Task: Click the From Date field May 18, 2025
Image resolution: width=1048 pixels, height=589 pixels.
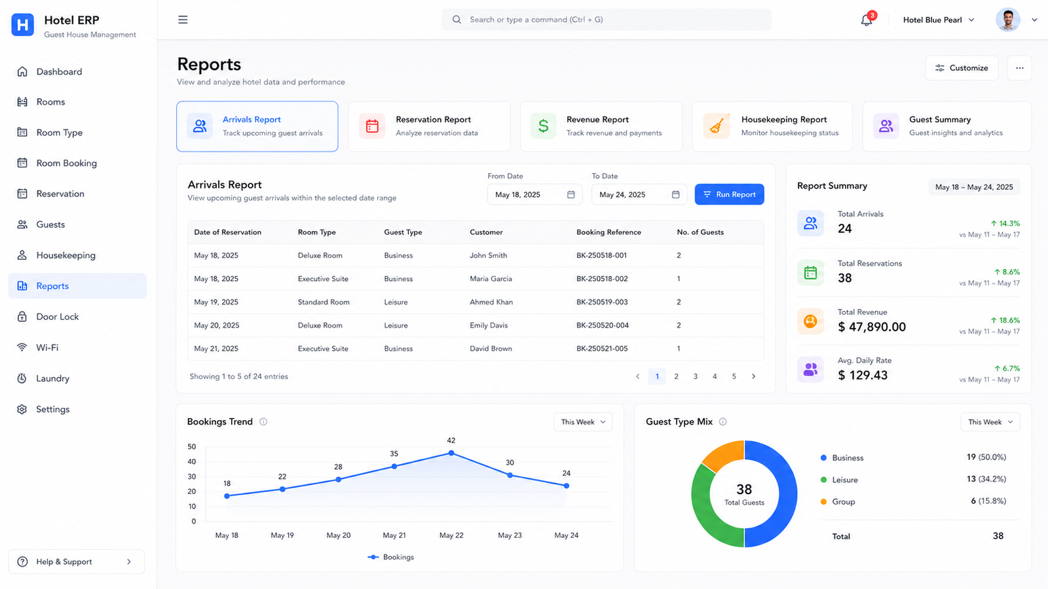Action: (535, 194)
